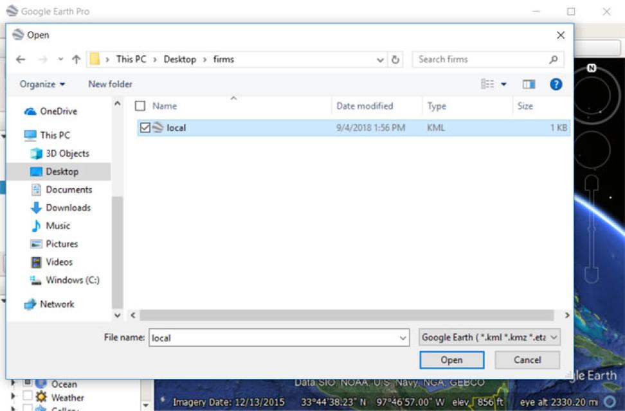Image resolution: width=625 pixels, height=411 pixels.
Task: Toggle Weather layer checkbox in Google Earth
Action: (x=27, y=396)
